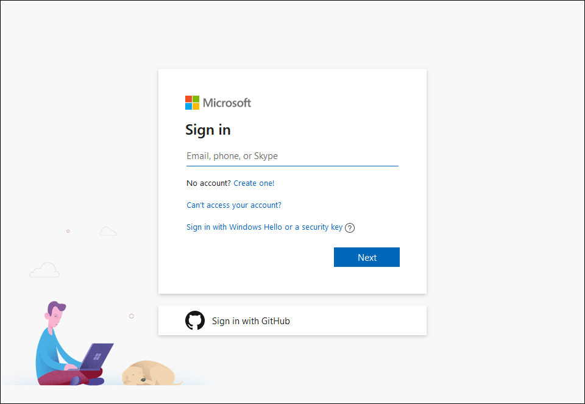
Task: Open the security key help question mark
Action: [x=350, y=228]
